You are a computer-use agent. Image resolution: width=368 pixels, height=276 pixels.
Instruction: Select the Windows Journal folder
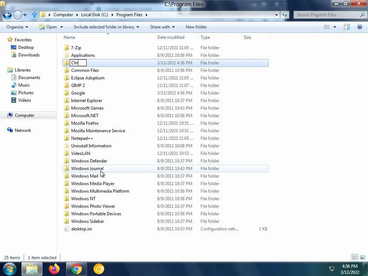(165, 169)
